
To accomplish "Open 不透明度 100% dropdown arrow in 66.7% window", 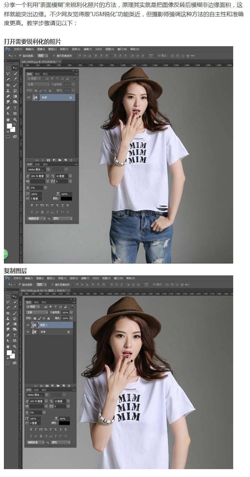I will point(71,313).
